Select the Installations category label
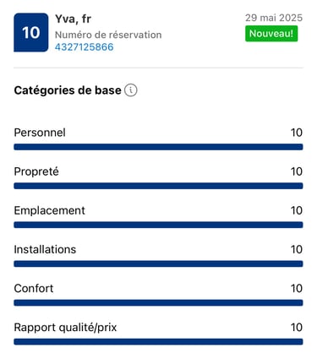Image resolution: width=317 pixels, height=364 pixels. click(x=45, y=249)
